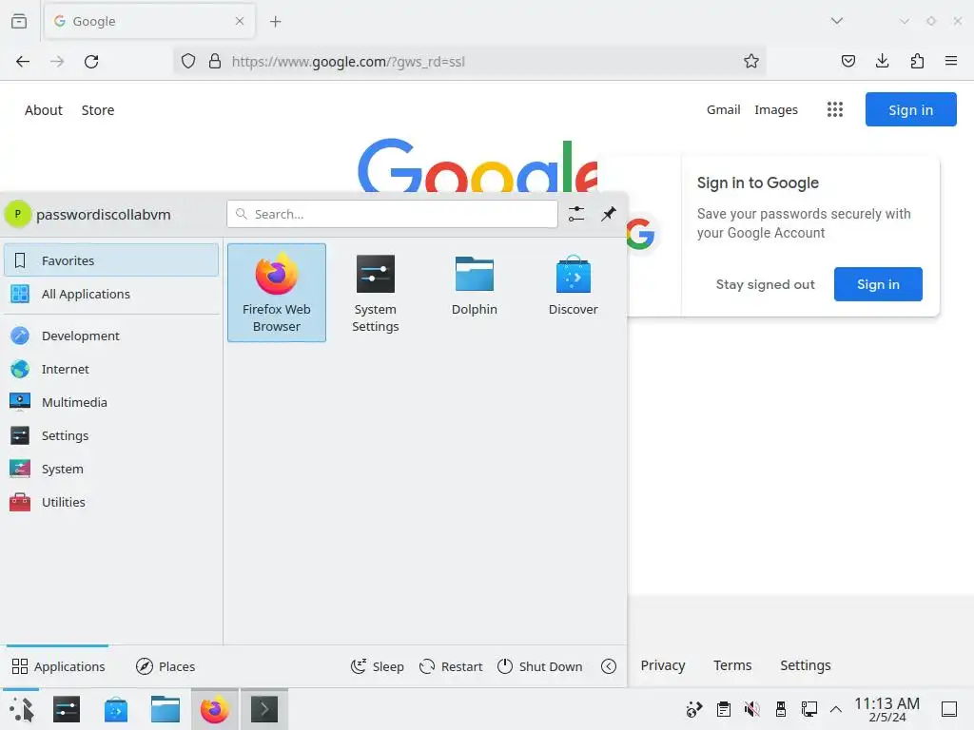Open Firefox hamburger application menu
Viewport: 974px width, 730px height.
pyautogui.click(x=951, y=62)
